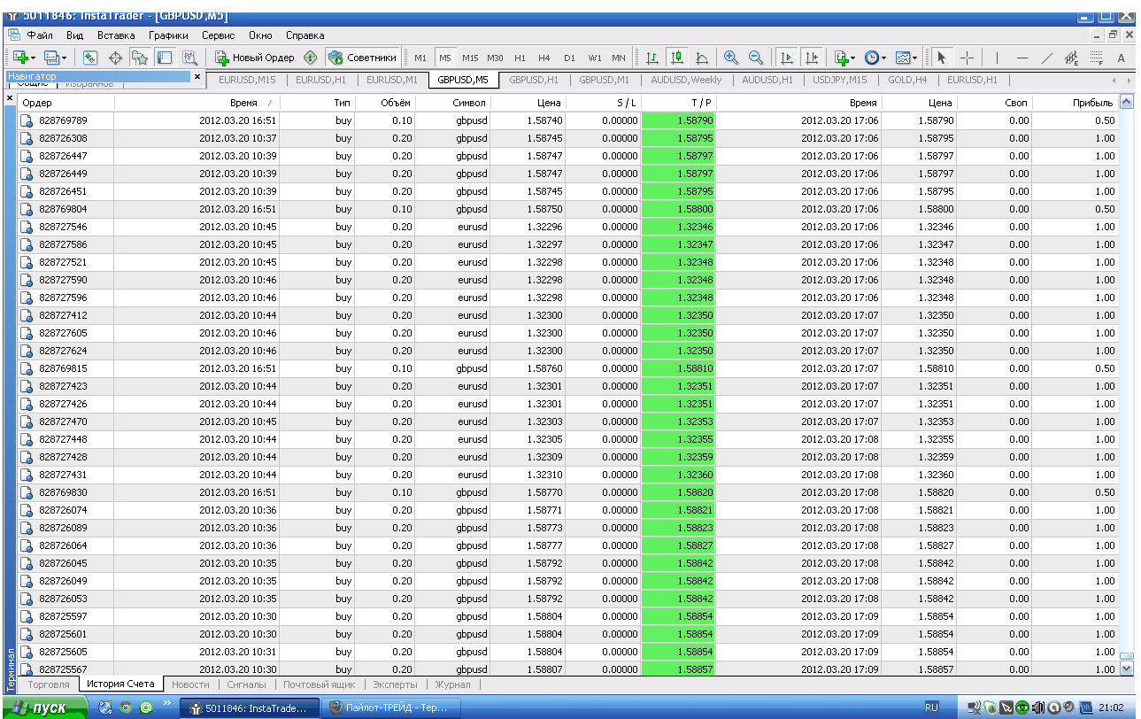Screen dimensions: 1141x719
Task: Open the chart templates dropdown
Action: click(x=906, y=58)
